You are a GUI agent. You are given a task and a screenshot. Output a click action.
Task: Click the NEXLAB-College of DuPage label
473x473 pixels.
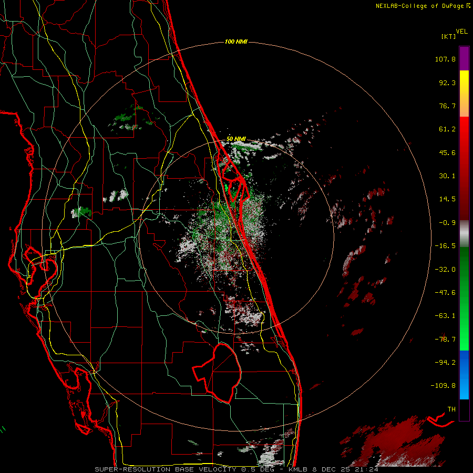click(420, 6)
